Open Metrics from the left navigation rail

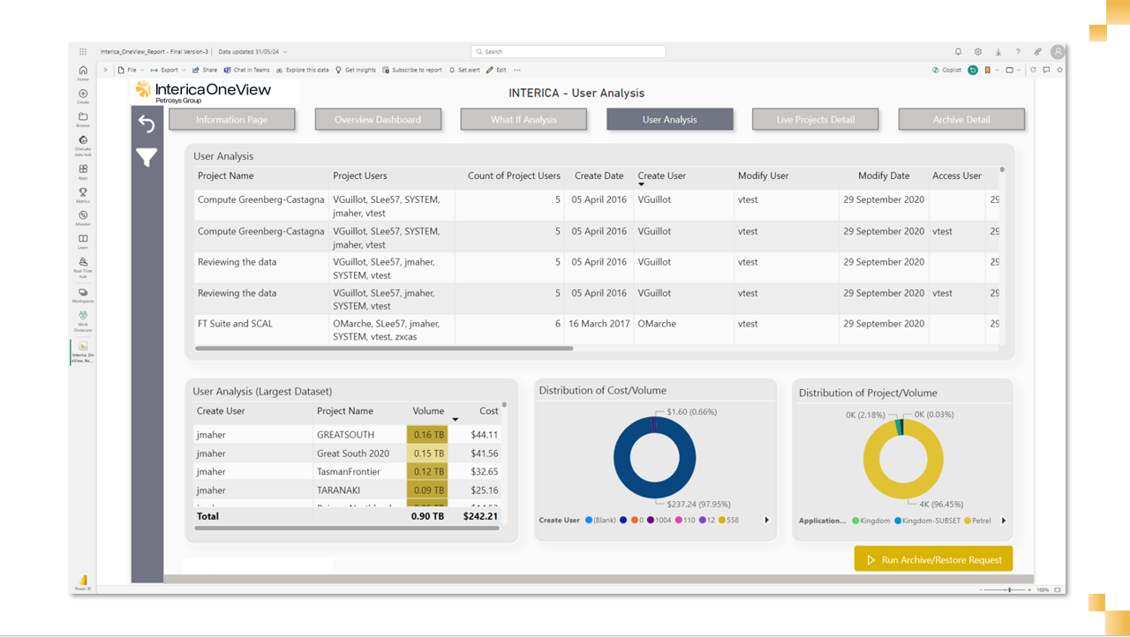pyautogui.click(x=83, y=194)
